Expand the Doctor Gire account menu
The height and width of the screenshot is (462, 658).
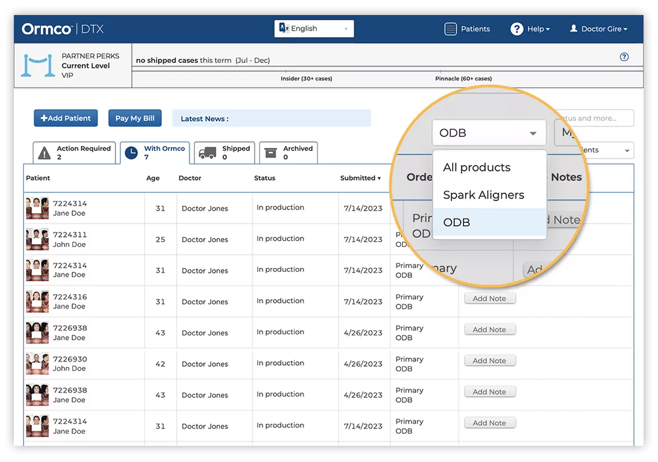tap(604, 29)
